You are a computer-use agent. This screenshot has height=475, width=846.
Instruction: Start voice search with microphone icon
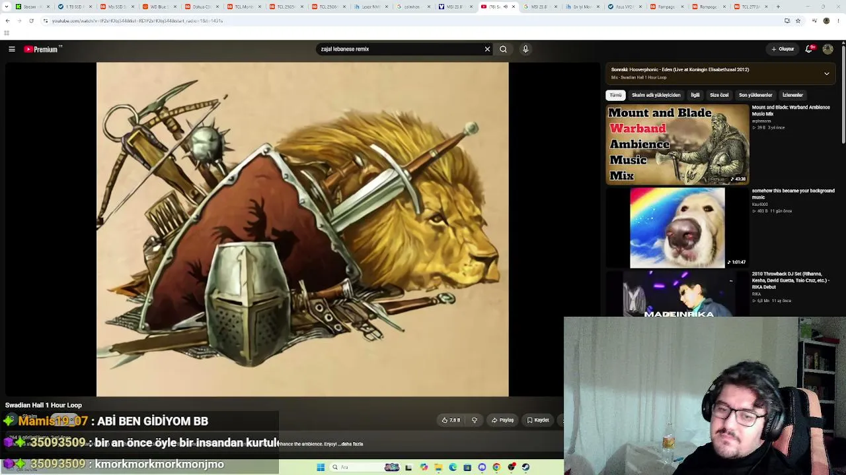coord(525,49)
